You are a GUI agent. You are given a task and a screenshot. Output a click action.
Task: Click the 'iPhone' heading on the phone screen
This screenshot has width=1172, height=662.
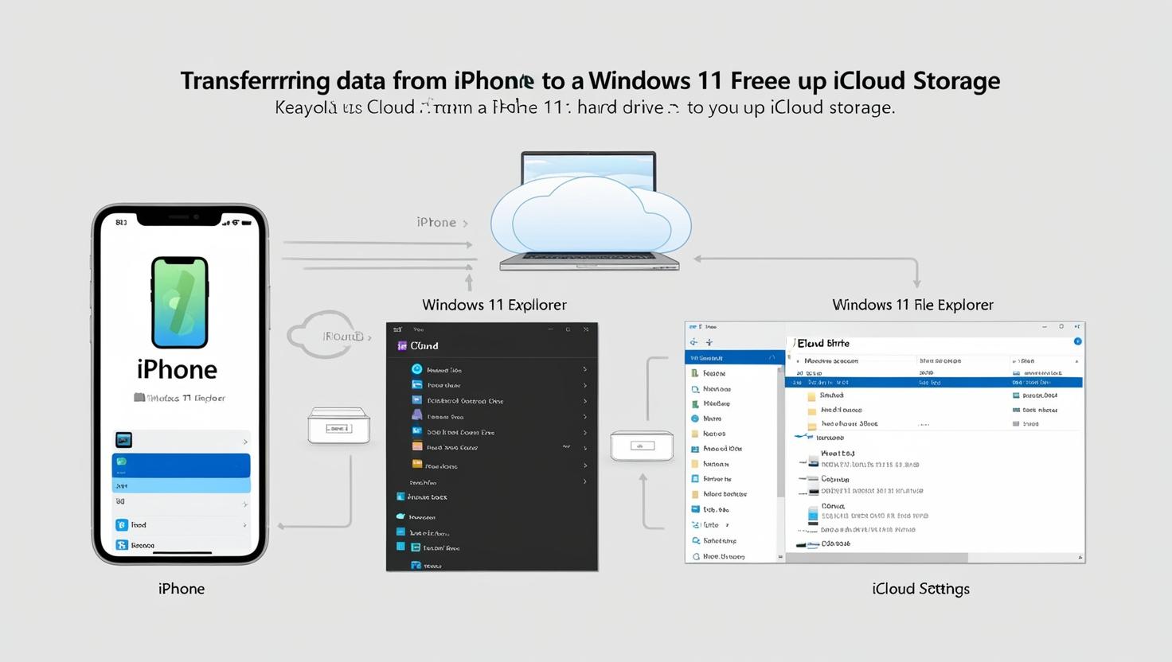click(177, 369)
